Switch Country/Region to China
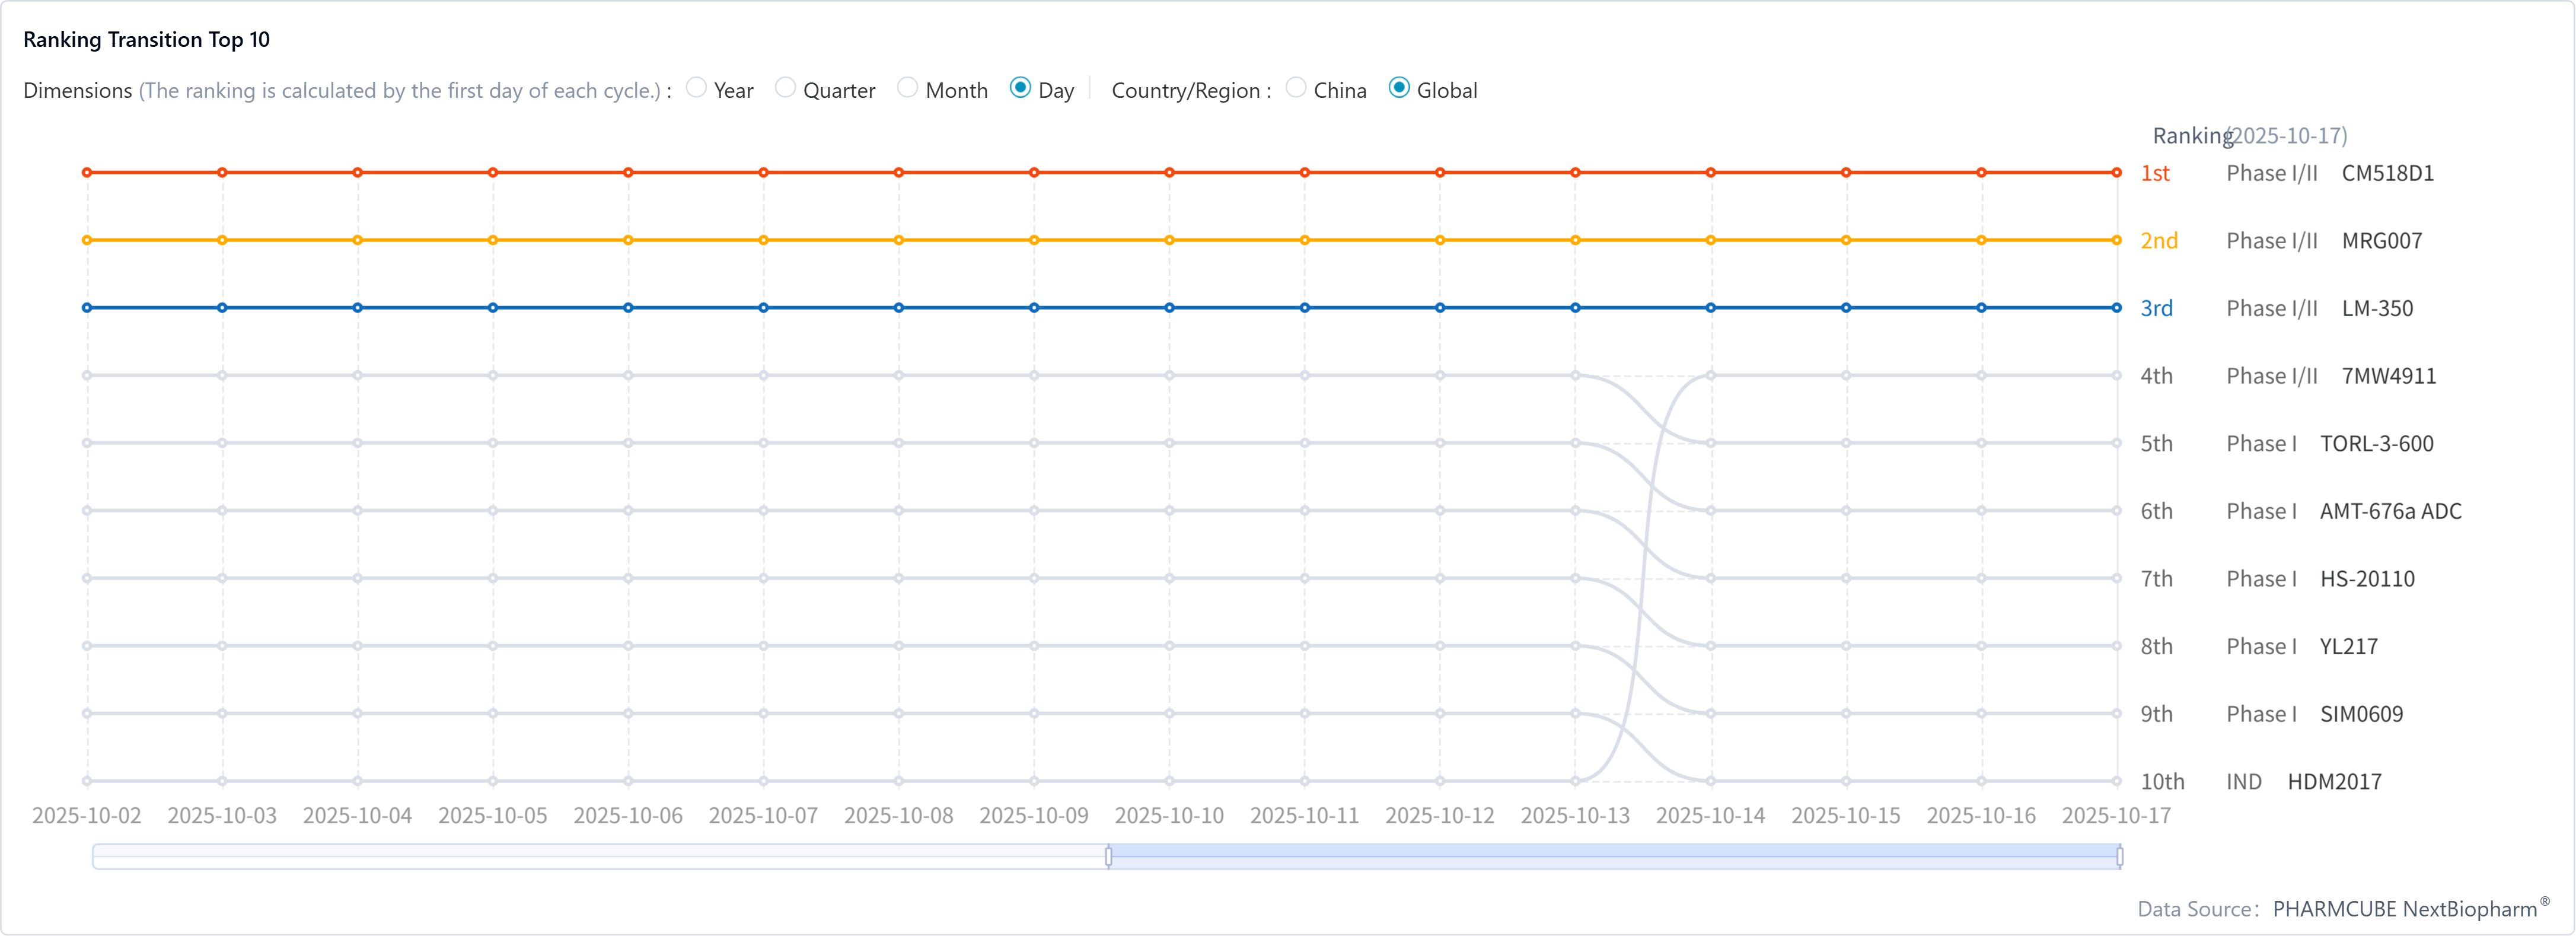Image resolution: width=2576 pixels, height=936 pixels. coord(1296,89)
